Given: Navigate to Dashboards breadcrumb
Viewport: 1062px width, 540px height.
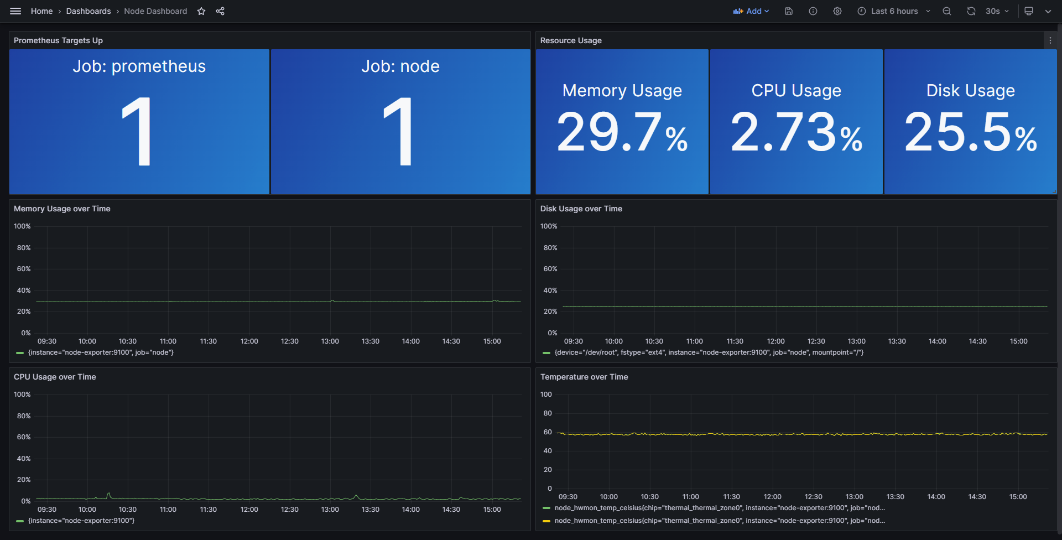Looking at the screenshot, I should [88, 11].
